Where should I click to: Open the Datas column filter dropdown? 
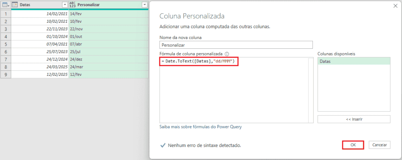pos(65,5)
